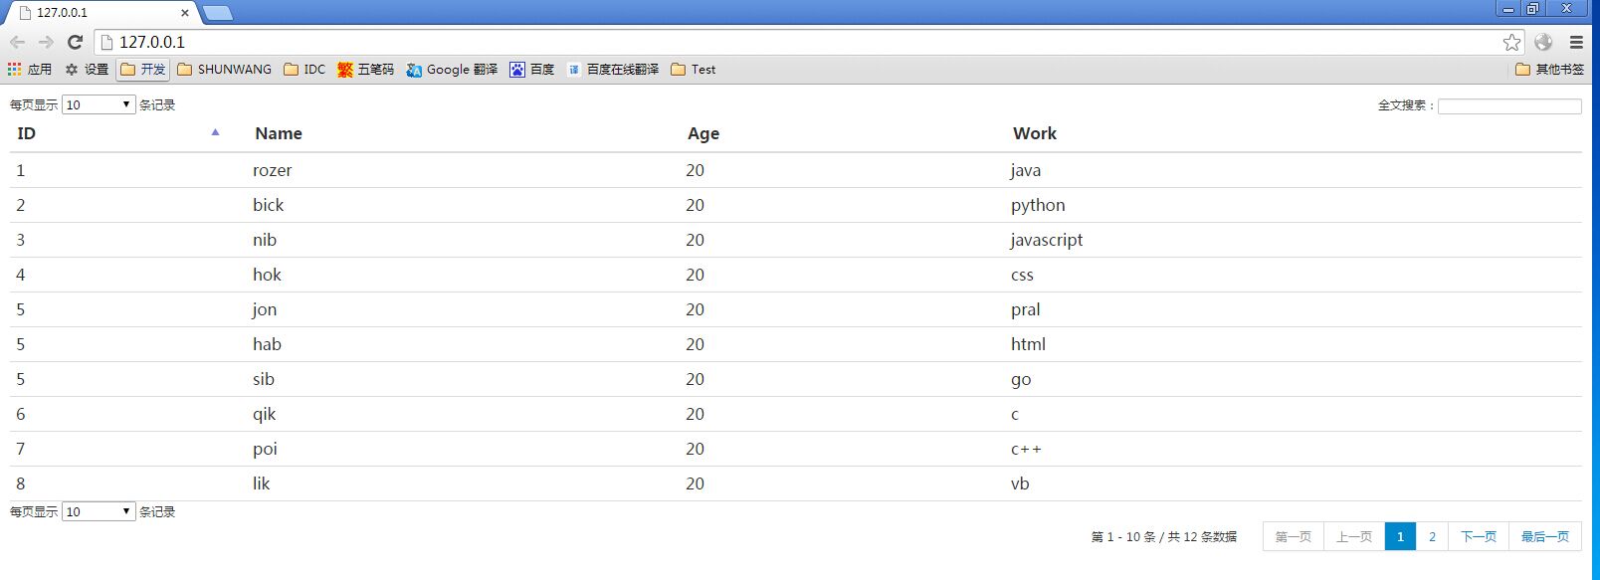The height and width of the screenshot is (580, 1600).
Task: Click the name cell nib
Action: (x=265, y=240)
